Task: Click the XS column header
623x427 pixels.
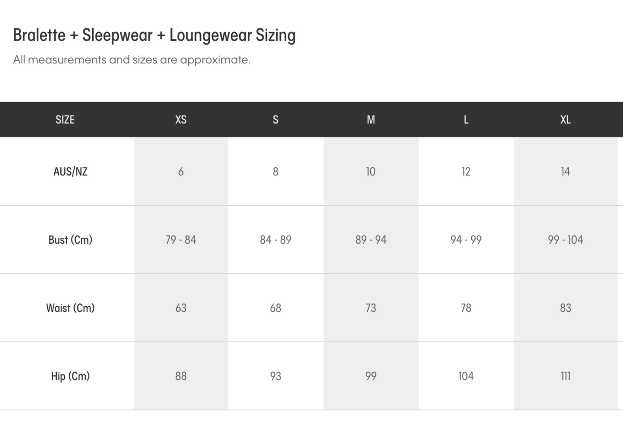Action: point(181,120)
